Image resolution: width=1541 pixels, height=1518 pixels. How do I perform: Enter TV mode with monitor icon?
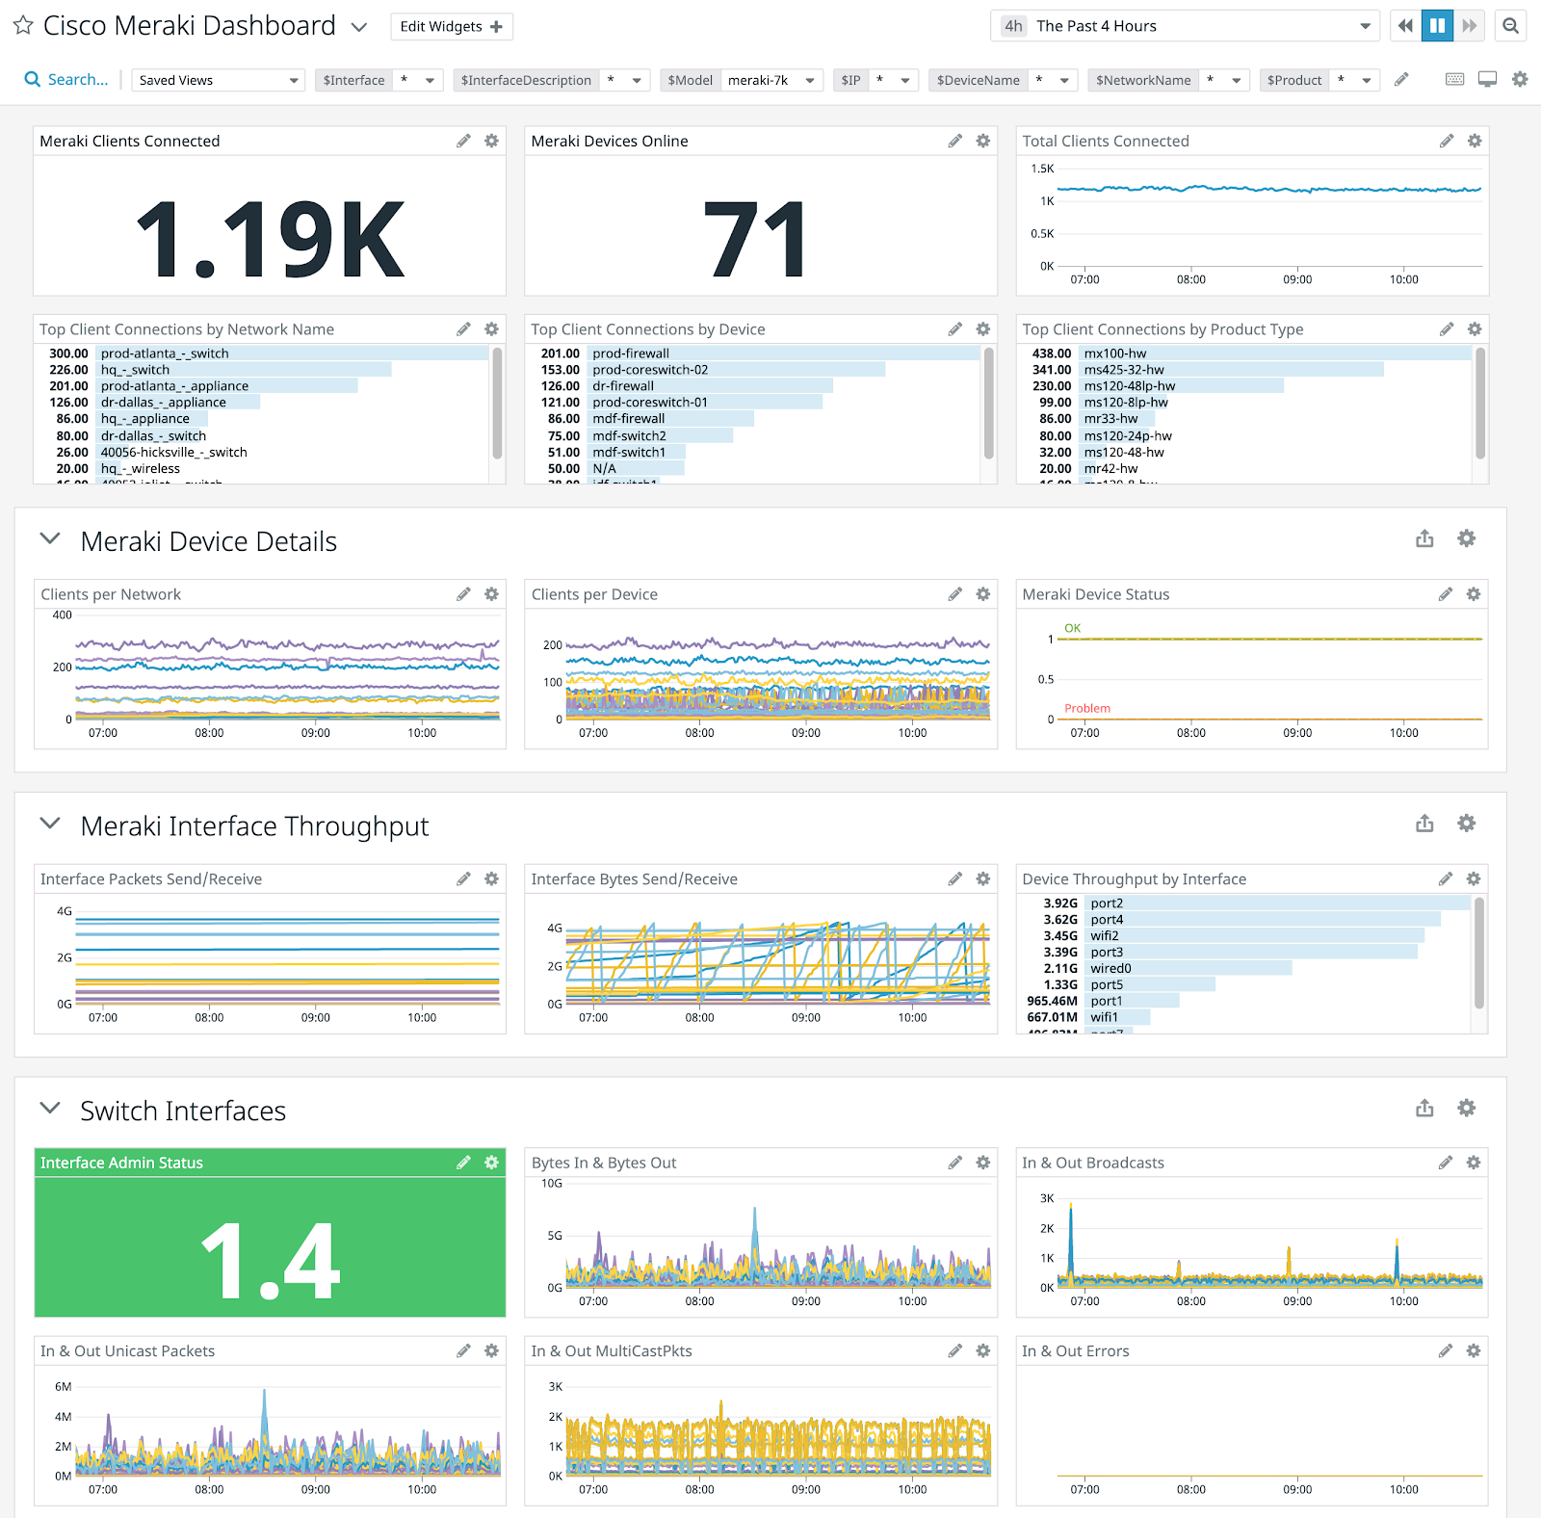[1488, 79]
